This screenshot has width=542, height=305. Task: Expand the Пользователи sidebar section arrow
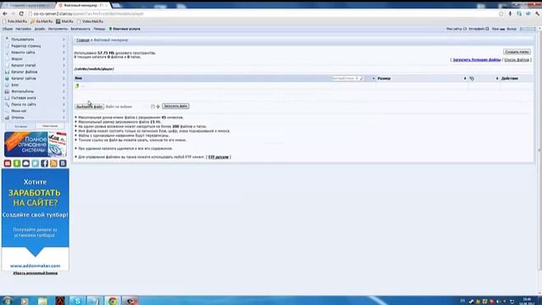point(64,39)
